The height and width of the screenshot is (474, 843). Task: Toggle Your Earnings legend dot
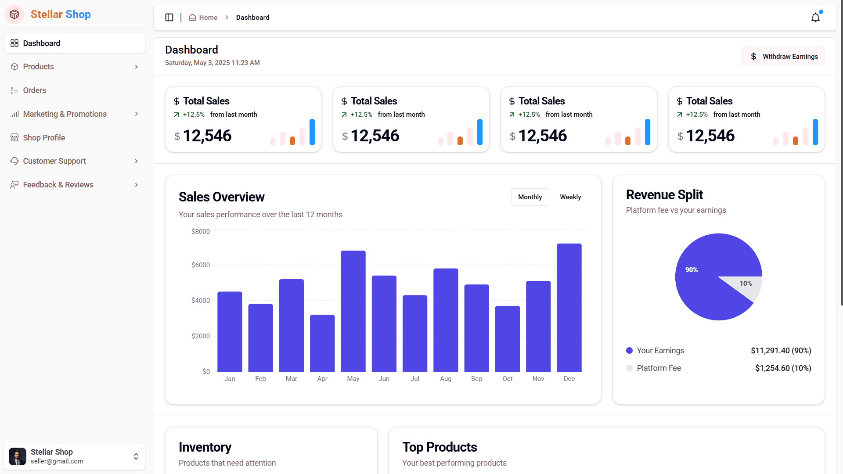click(x=629, y=351)
